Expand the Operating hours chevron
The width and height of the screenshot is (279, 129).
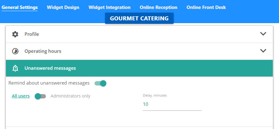[x=263, y=51]
